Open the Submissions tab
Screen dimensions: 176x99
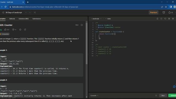pos(37,19)
